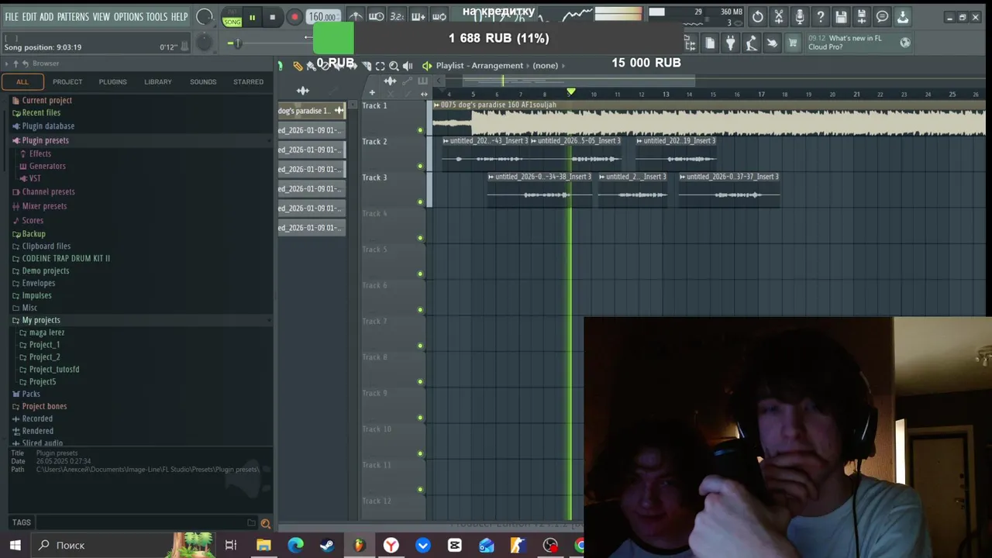Image resolution: width=992 pixels, height=558 pixels.
Task: Open the plugin picker plug icon
Action: point(731,43)
